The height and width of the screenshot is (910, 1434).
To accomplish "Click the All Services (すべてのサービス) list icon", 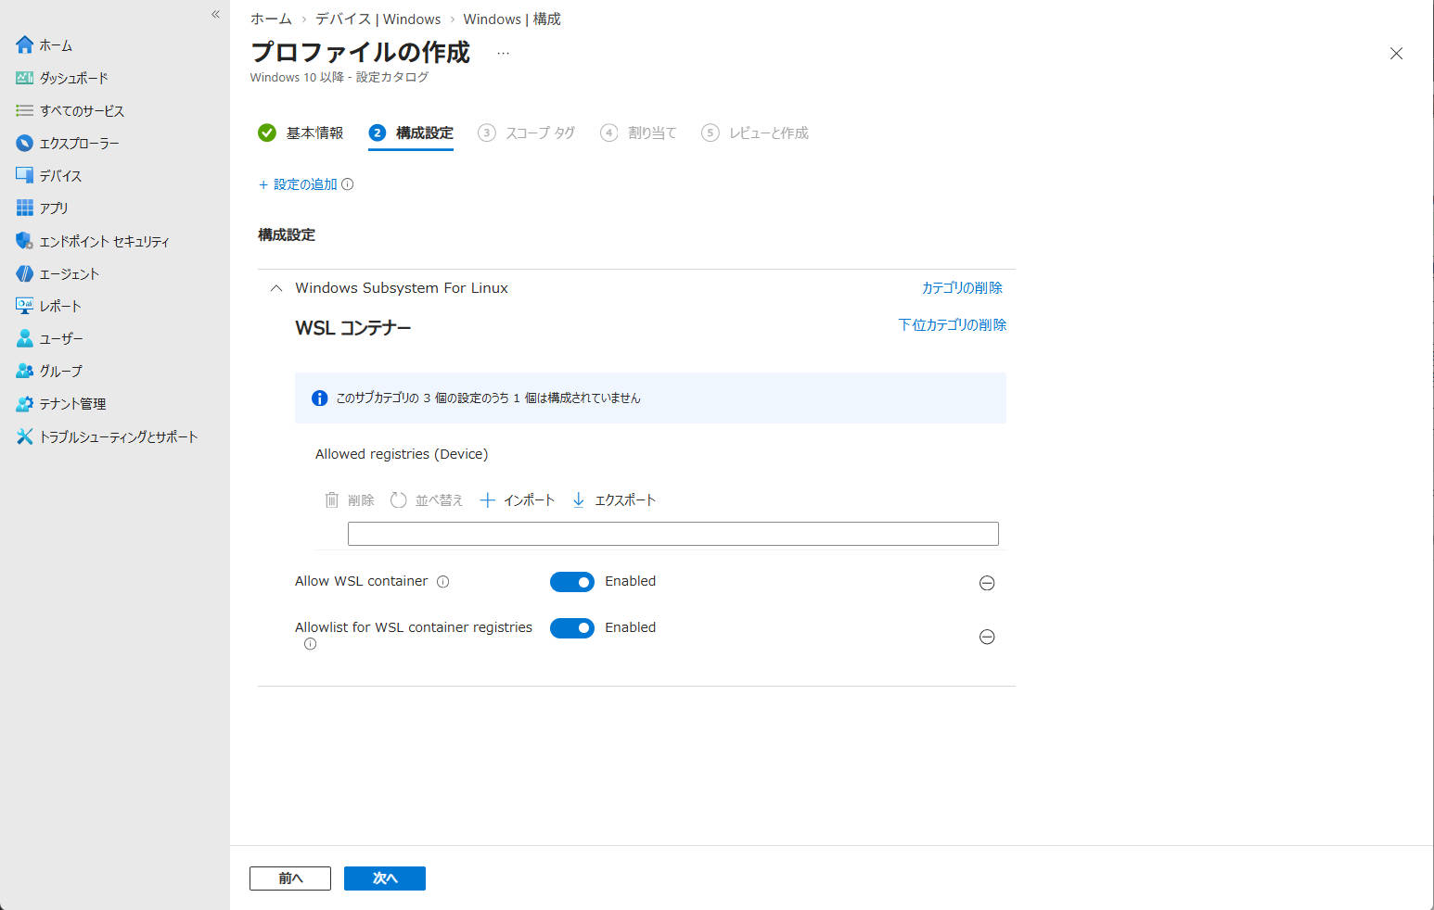I will pos(25,110).
